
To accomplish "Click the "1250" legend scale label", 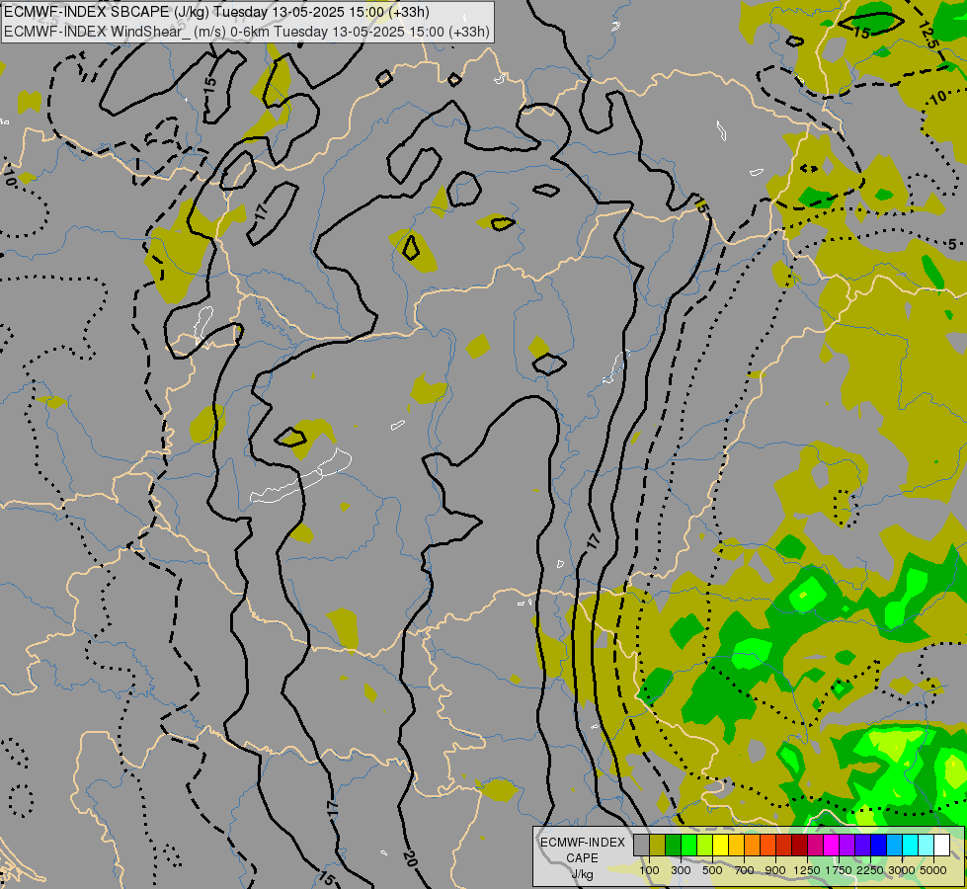I will pos(807,870).
